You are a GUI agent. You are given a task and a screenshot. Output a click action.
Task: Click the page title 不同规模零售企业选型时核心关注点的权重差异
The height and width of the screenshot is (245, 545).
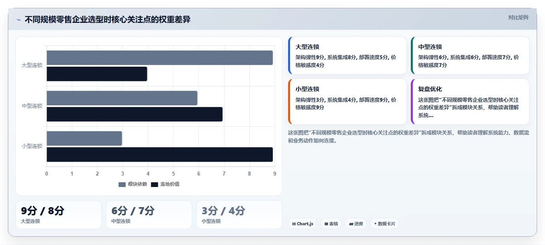pos(108,19)
